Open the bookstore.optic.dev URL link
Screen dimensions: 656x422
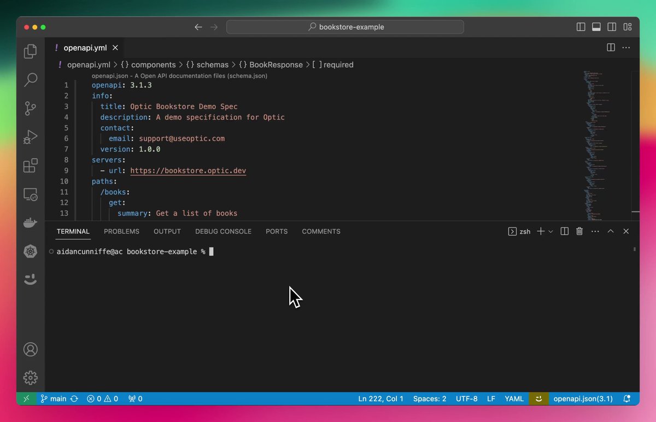pos(188,171)
